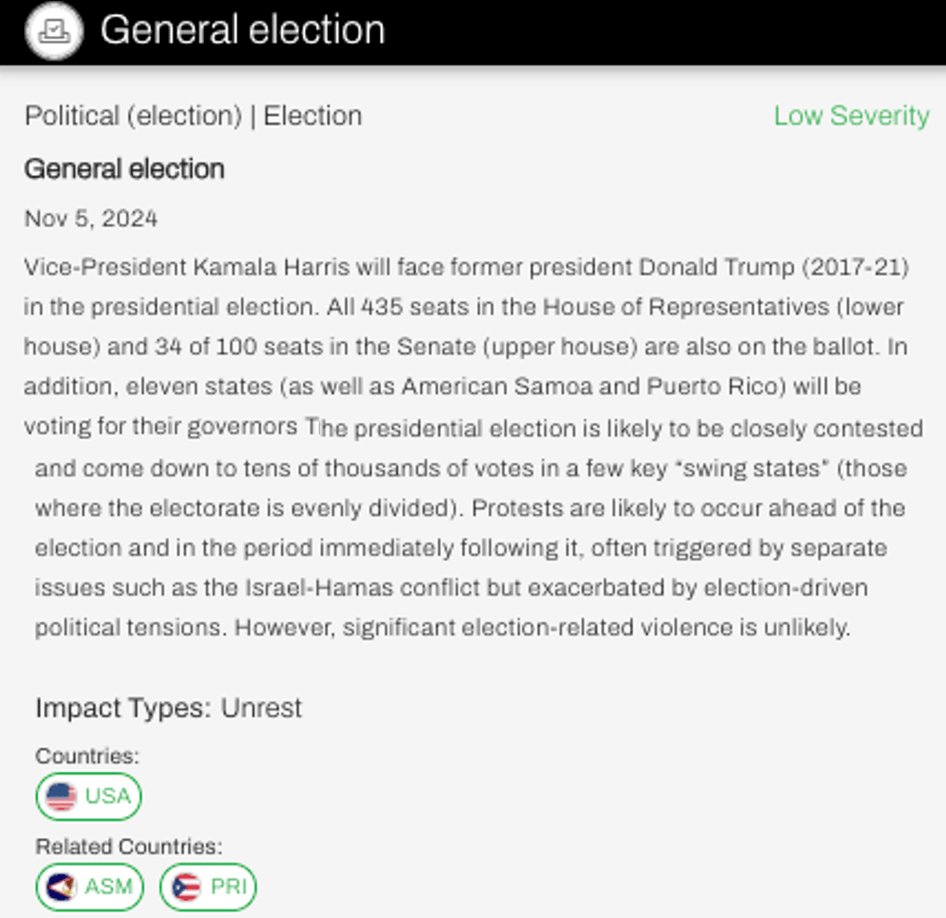Click the bold General election heading
Screen dimensions: 946x918
click(x=124, y=170)
